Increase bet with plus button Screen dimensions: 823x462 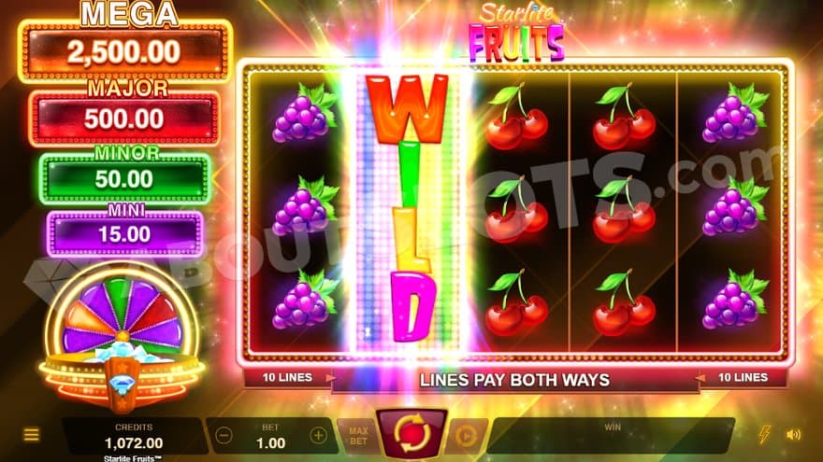[318, 435]
